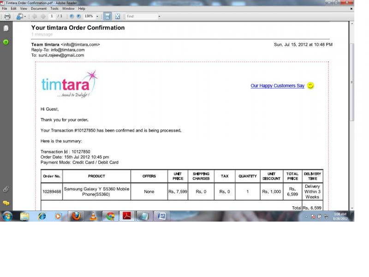Click the yellow smiley face icon

[310, 85]
